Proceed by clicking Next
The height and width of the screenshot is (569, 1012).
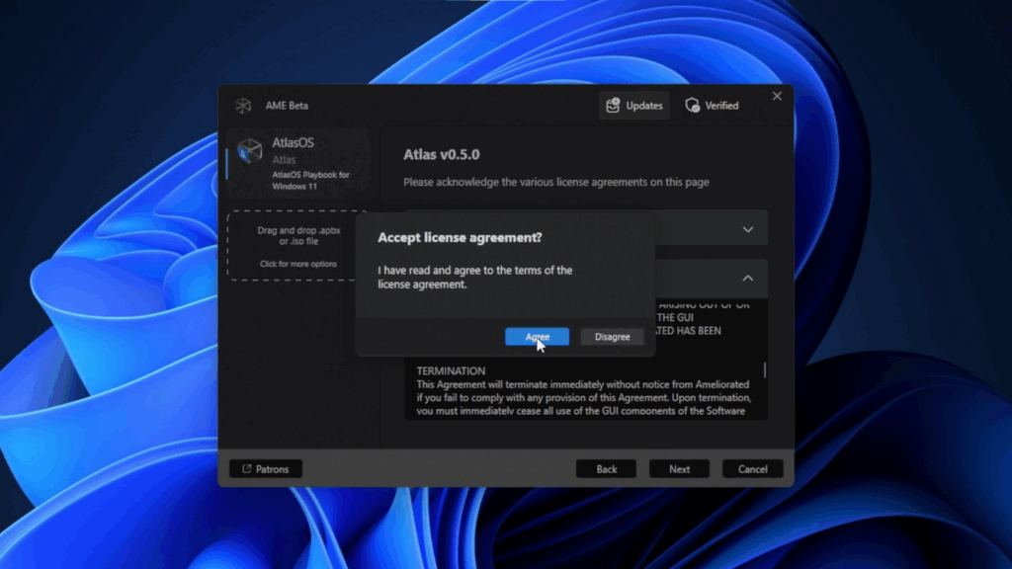click(x=679, y=468)
